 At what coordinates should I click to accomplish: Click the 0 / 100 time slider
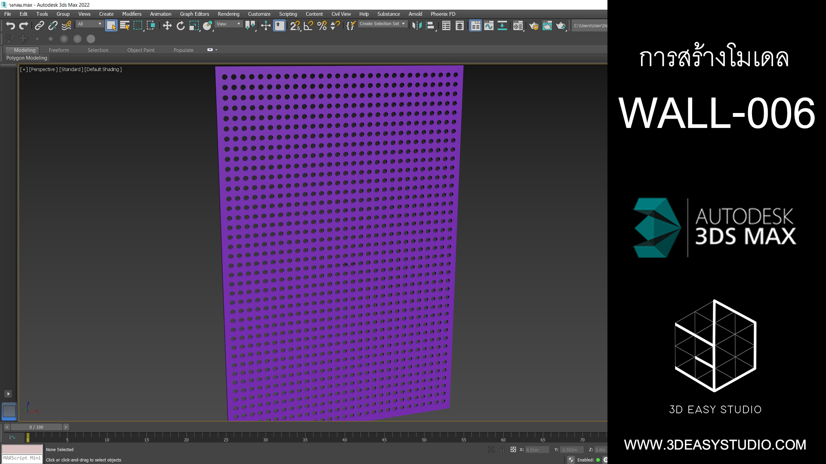click(37, 427)
